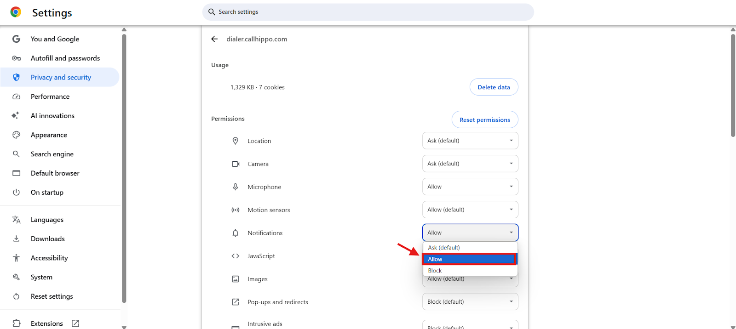Click the external link icon next to Extensions

(75, 323)
